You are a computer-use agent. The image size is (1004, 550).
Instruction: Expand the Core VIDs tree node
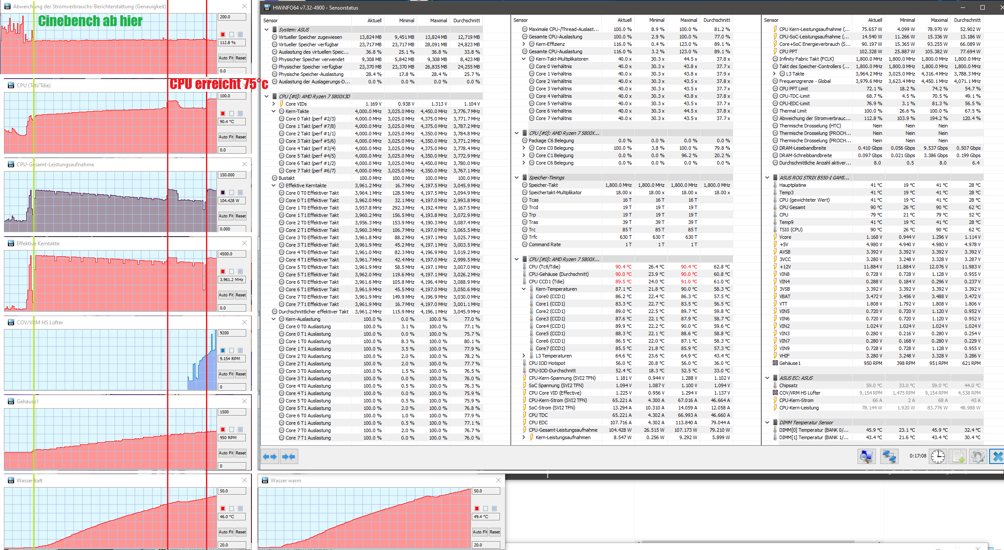274,104
